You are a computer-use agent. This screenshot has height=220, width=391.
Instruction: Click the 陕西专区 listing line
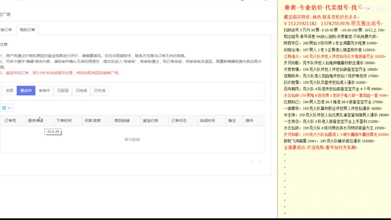click(x=331, y=43)
